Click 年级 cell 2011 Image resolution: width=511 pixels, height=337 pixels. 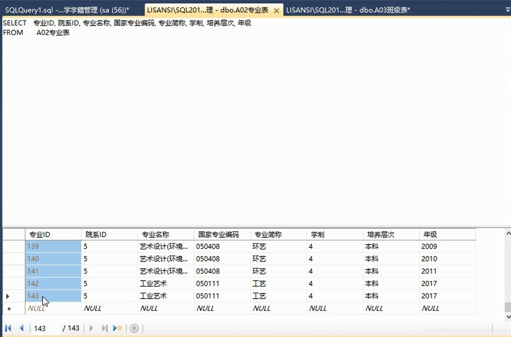[x=447, y=271]
